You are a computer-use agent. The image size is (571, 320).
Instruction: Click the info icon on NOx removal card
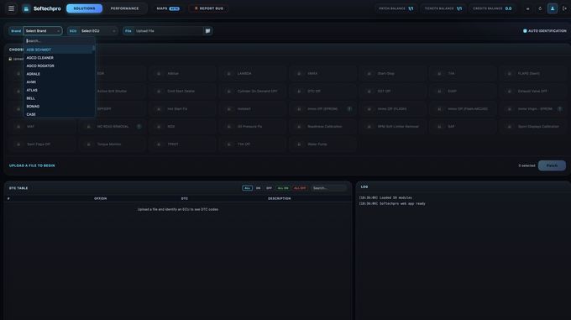[139, 126]
